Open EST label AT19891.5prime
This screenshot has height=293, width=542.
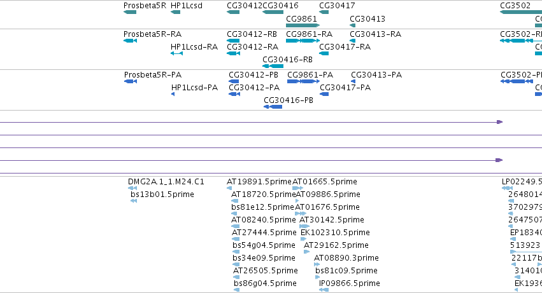pyautogui.click(x=259, y=182)
